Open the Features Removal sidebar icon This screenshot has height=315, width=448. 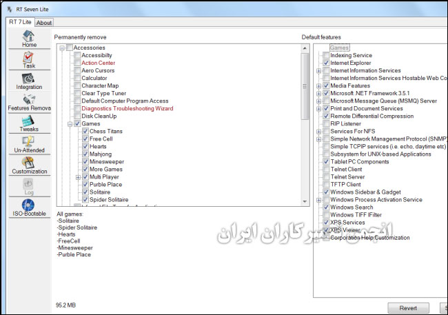(x=28, y=99)
